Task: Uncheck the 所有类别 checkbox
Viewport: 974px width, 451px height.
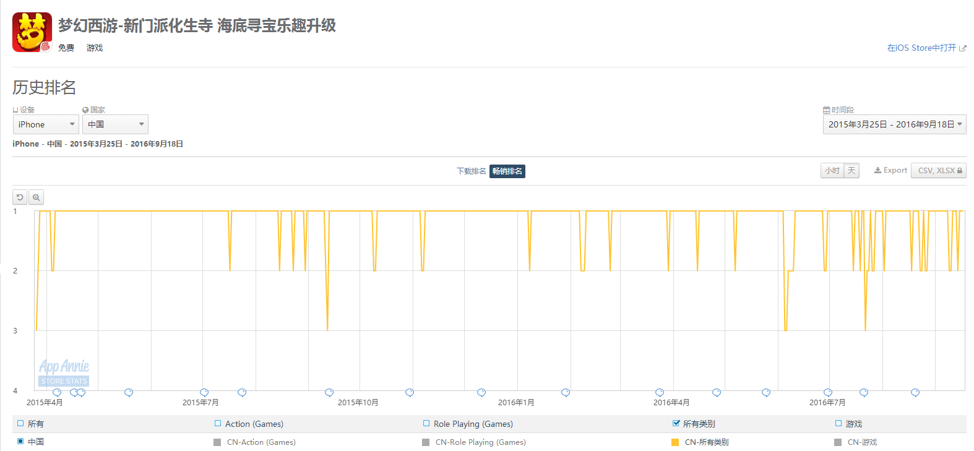Action: [x=676, y=423]
